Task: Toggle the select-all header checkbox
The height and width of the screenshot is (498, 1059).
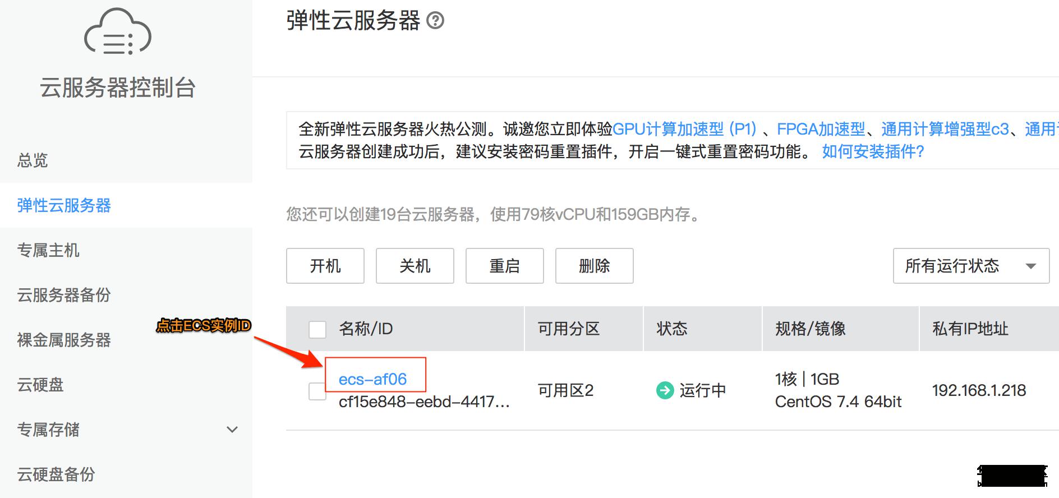Action: coord(317,329)
